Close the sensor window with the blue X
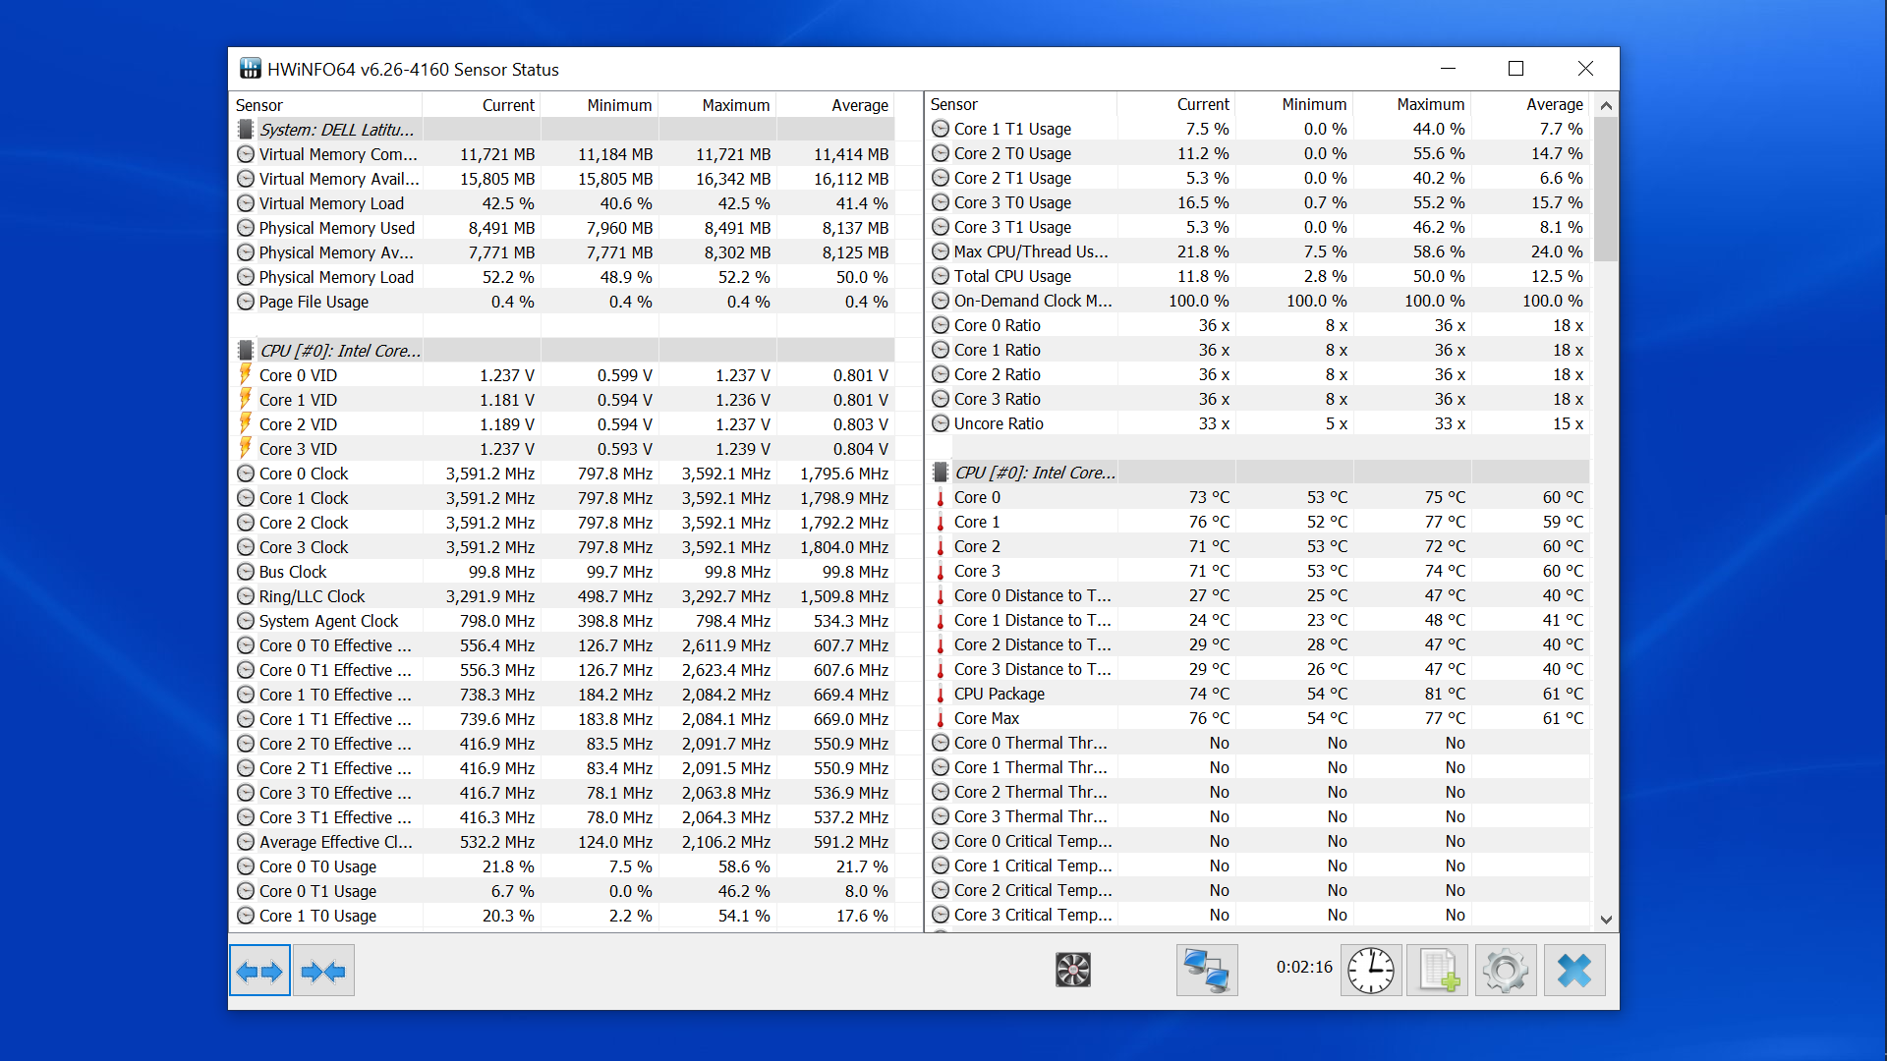Screen dimensions: 1887x1061 1573,971
